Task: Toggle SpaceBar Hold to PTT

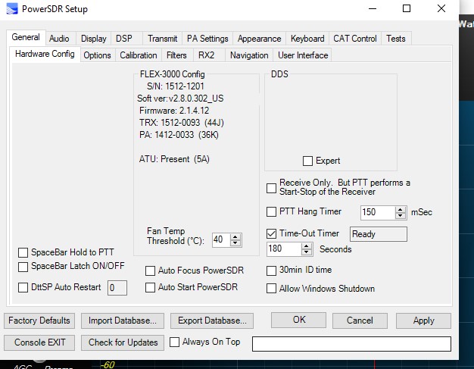Action: click(x=23, y=252)
